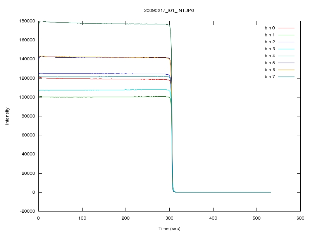Click the 'Intensity' y-axis label
Viewport: 310px width, 232px height.
click(7, 116)
